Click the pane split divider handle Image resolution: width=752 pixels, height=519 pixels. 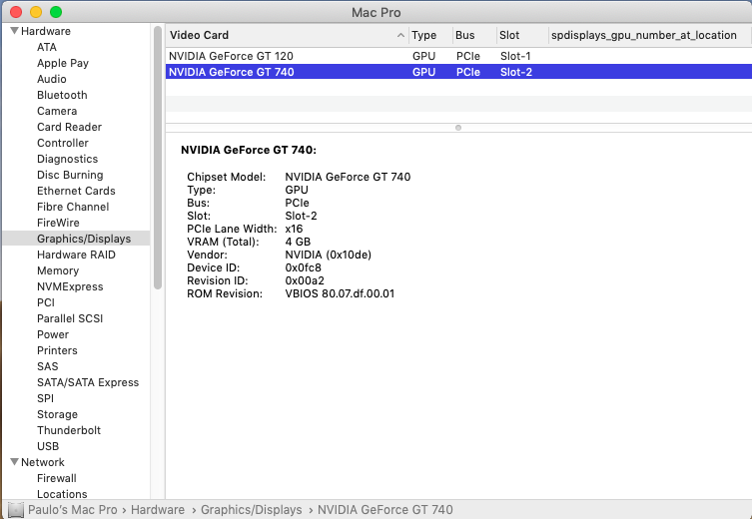coord(458,128)
